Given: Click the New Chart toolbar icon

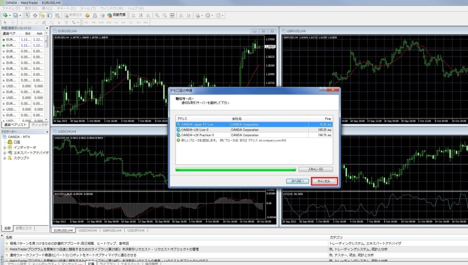Looking at the screenshot, I should point(5,15).
